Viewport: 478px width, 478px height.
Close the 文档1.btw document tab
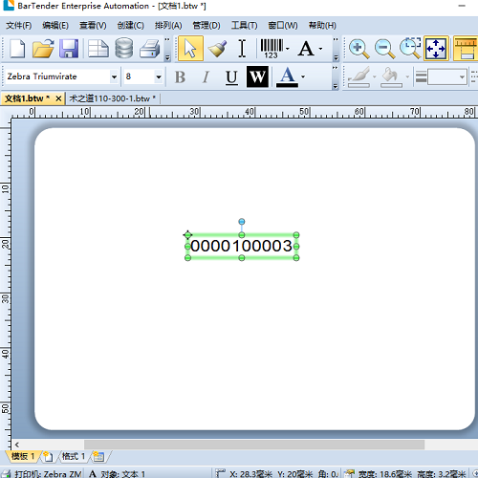tap(58, 98)
